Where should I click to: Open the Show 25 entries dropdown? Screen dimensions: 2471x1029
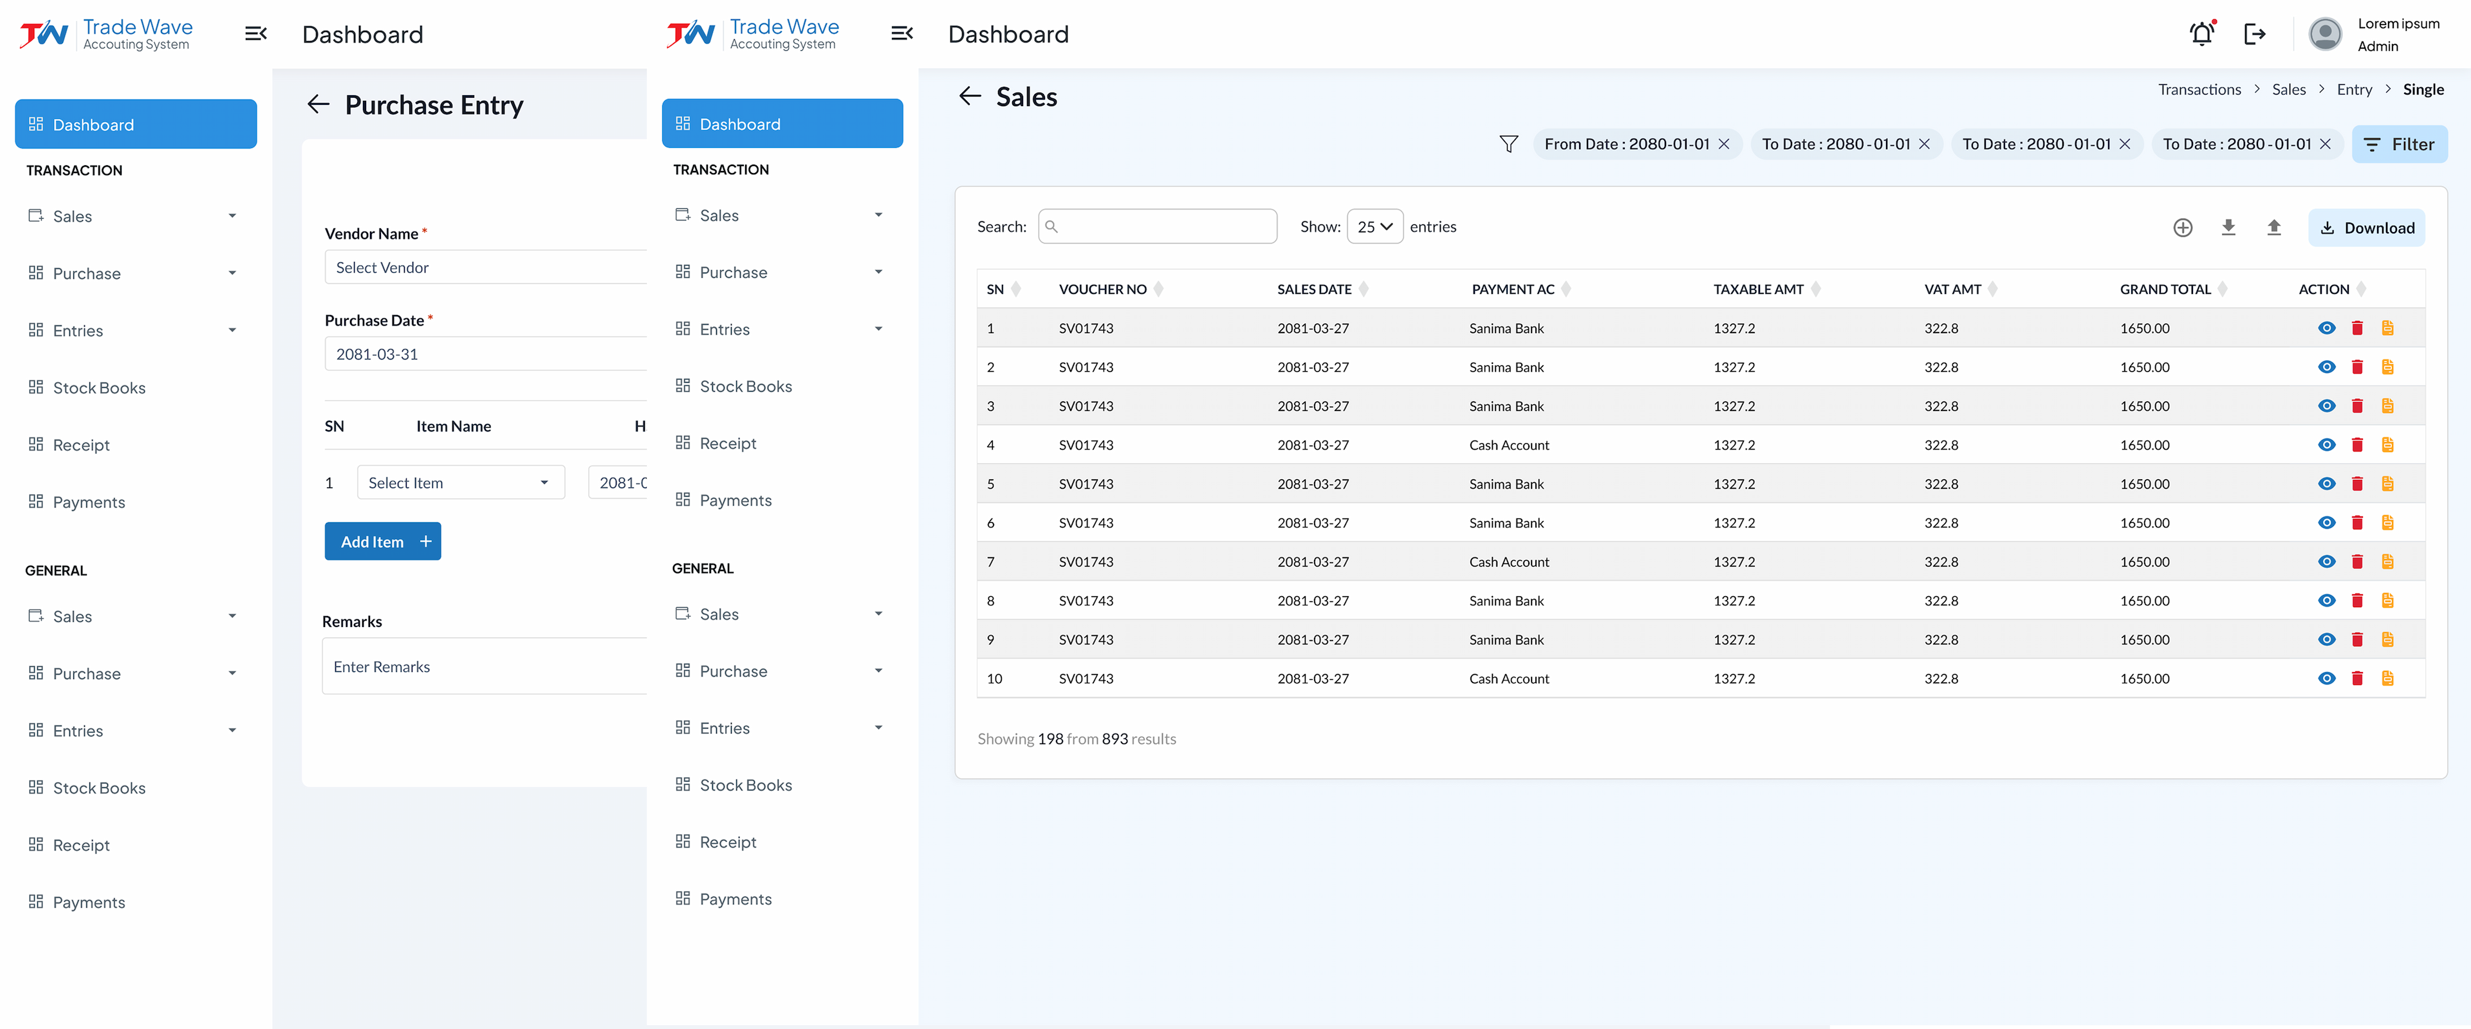1374,226
